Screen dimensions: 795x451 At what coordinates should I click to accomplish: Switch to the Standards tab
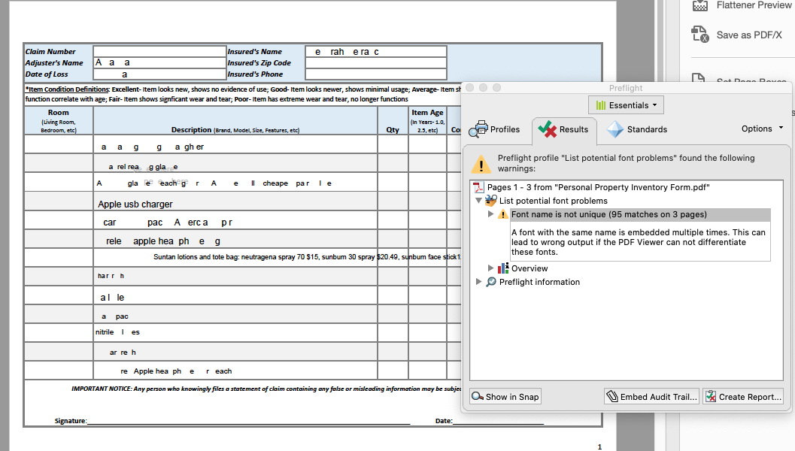coord(637,129)
